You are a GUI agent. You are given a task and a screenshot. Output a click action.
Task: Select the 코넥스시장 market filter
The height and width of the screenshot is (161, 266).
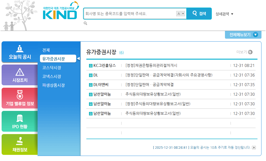pos(51,76)
